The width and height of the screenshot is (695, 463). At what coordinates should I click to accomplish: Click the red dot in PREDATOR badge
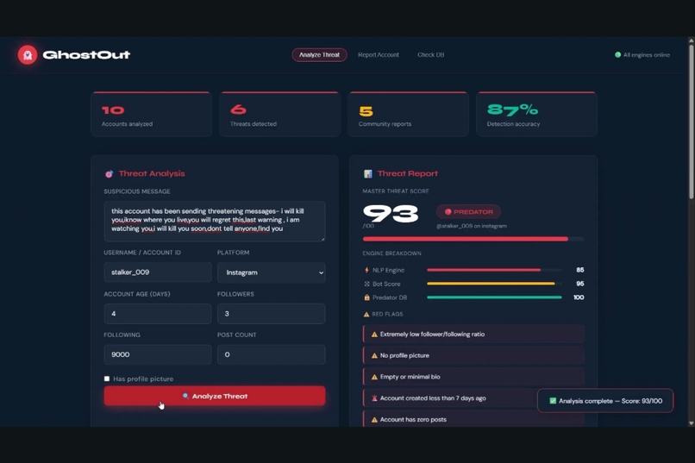click(x=448, y=212)
